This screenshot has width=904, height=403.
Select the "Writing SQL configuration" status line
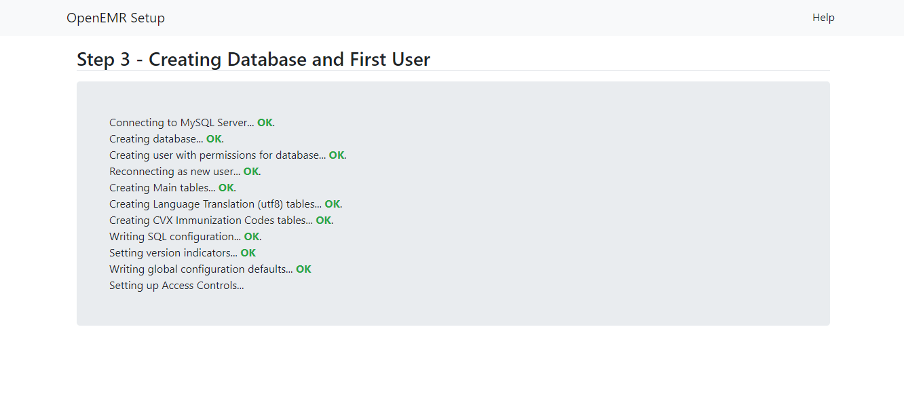(x=174, y=236)
